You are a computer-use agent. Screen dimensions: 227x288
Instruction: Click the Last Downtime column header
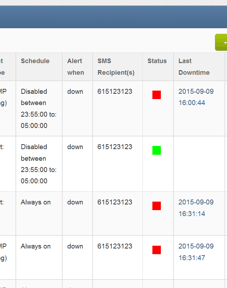click(x=194, y=67)
